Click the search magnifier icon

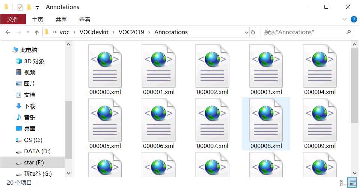348,32
